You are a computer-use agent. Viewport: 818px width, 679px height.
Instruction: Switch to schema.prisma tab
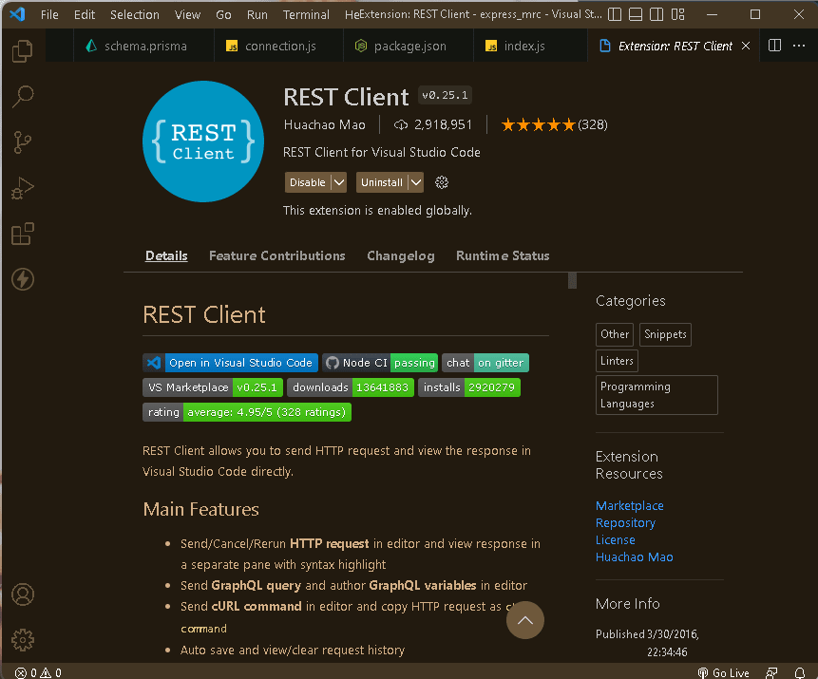[143, 46]
